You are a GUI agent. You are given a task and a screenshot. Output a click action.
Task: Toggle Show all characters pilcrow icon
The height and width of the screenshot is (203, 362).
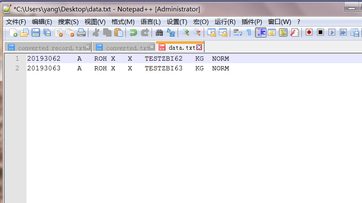[x=249, y=32]
